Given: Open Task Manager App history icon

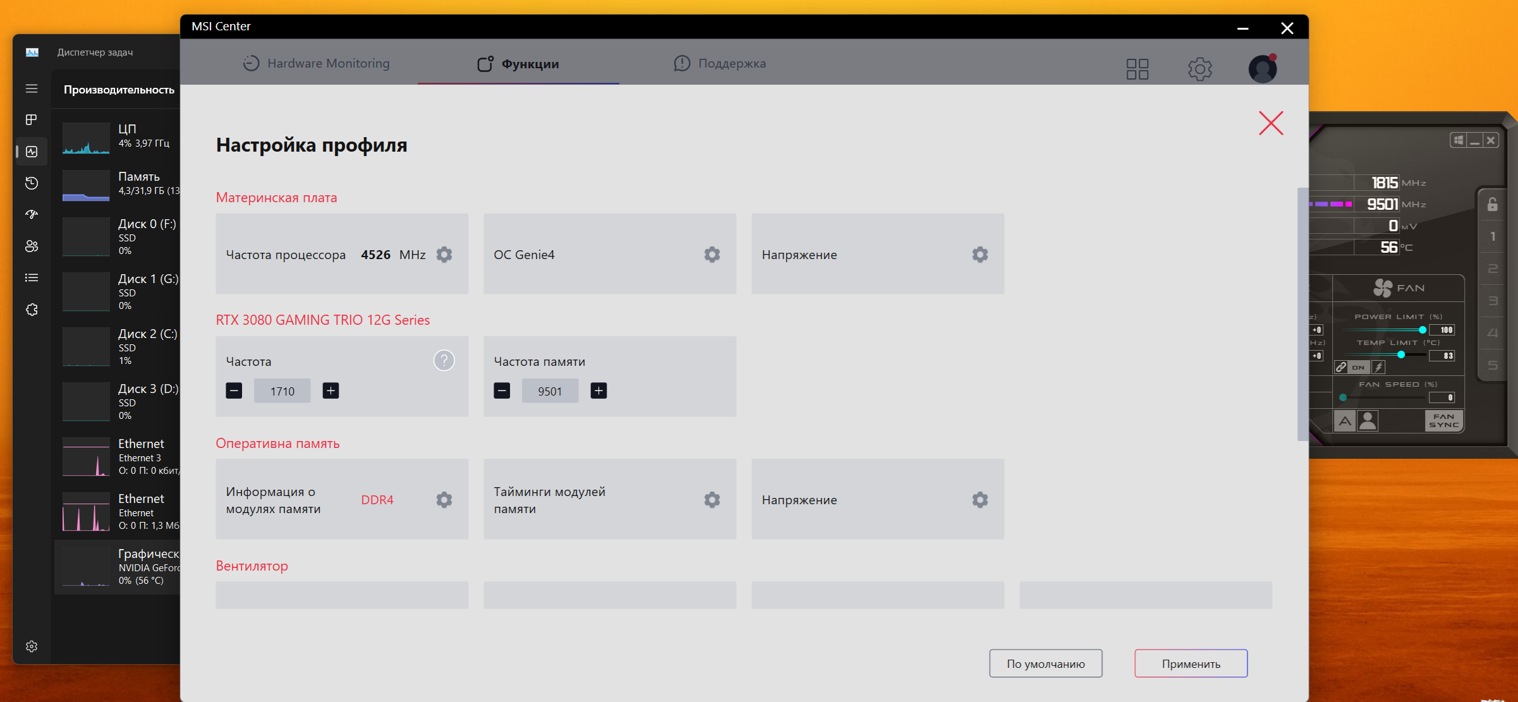Looking at the screenshot, I should pos(32,183).
